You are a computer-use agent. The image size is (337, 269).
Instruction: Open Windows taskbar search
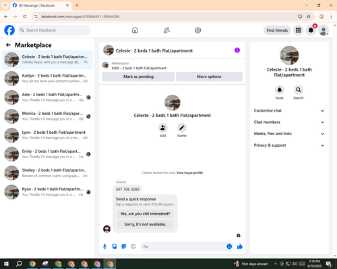(x=19, y=264)
